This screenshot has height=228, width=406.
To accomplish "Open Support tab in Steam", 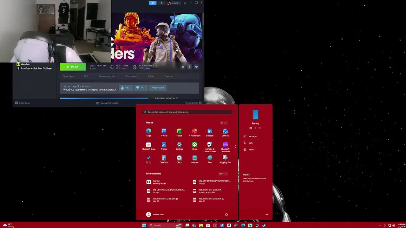I will [x=169, y=76].
